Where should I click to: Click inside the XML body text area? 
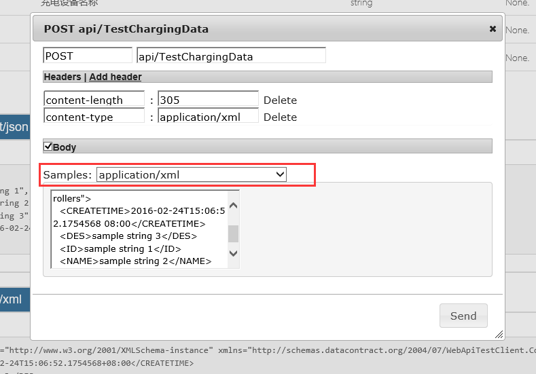click(x=139, y=229)
